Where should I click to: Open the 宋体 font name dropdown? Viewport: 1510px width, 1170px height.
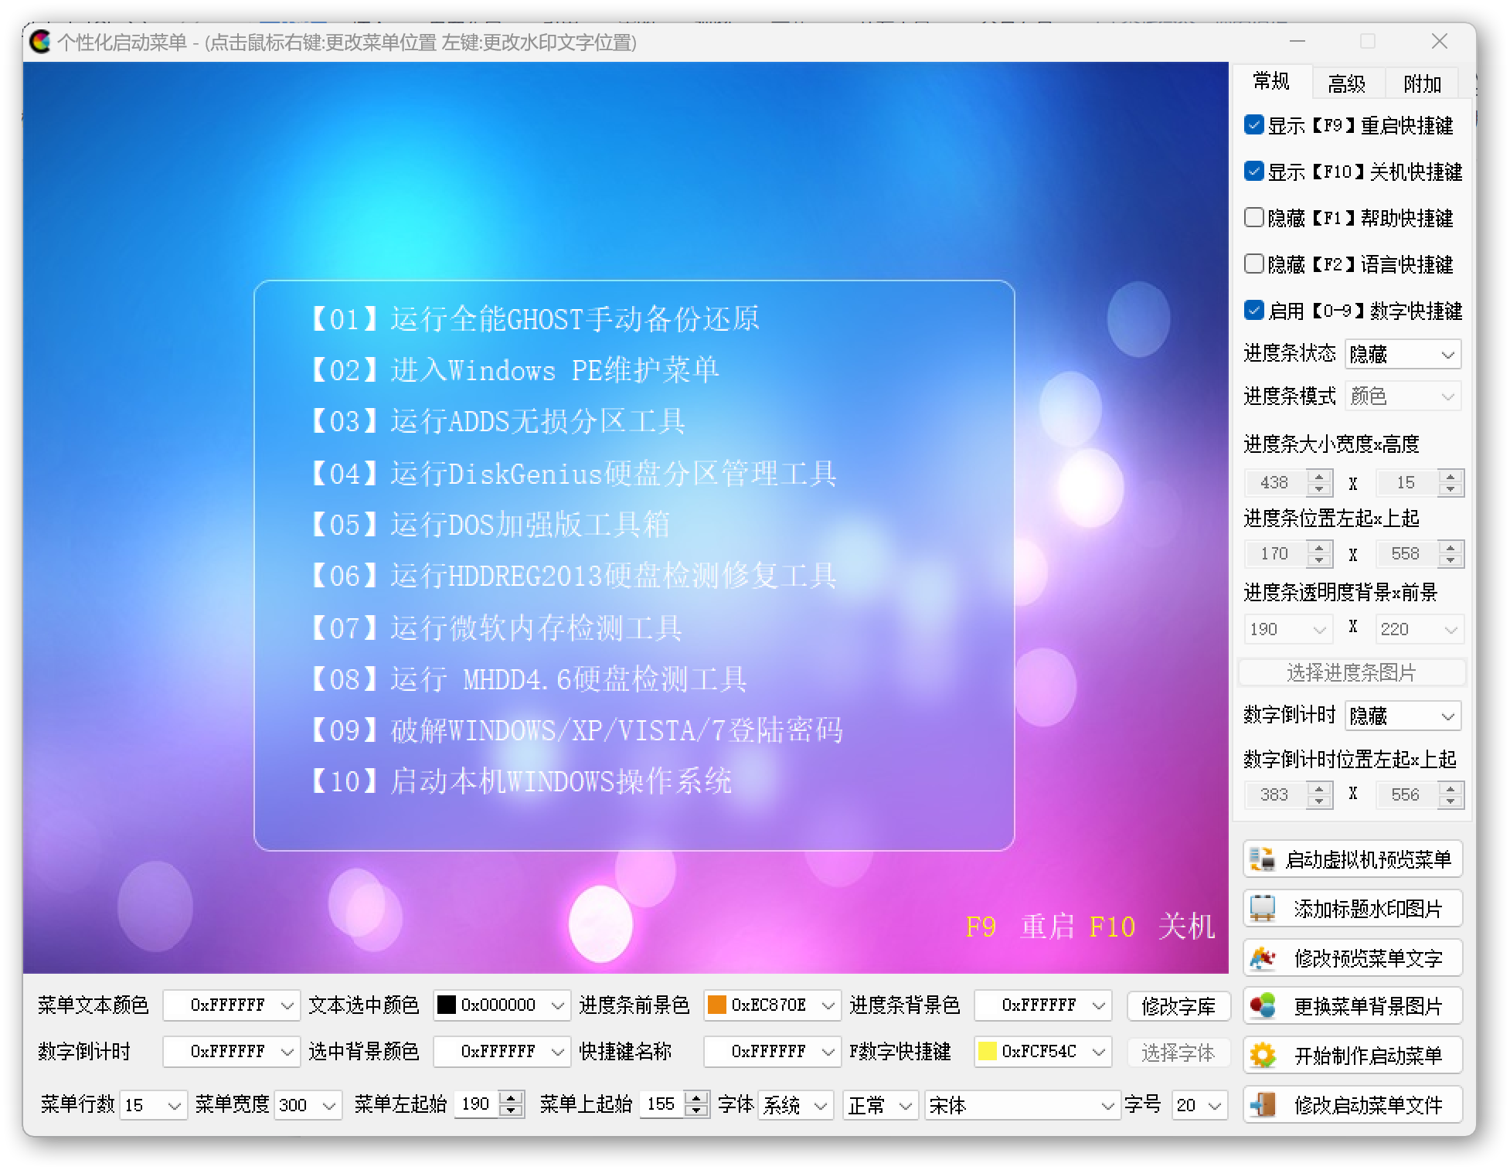click(1022, 1105)
